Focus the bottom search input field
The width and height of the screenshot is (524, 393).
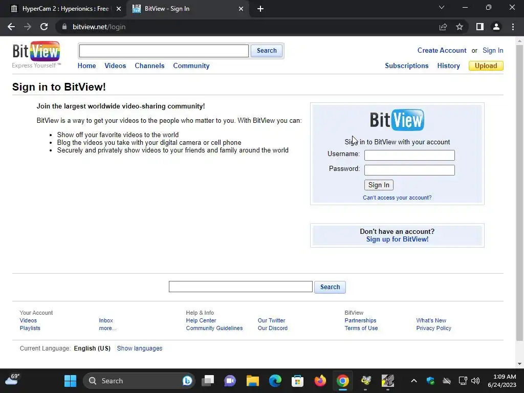tap(241, 287)
